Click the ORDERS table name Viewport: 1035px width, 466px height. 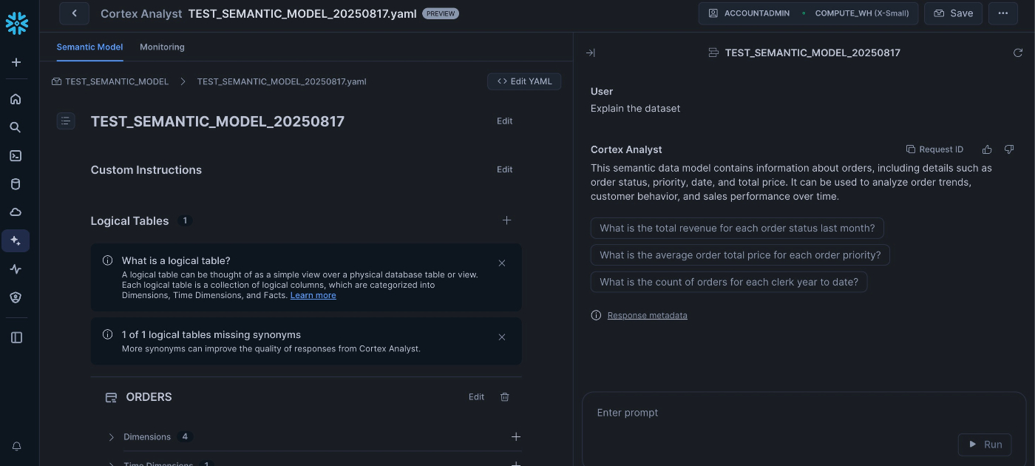click(x=149, y=397)
